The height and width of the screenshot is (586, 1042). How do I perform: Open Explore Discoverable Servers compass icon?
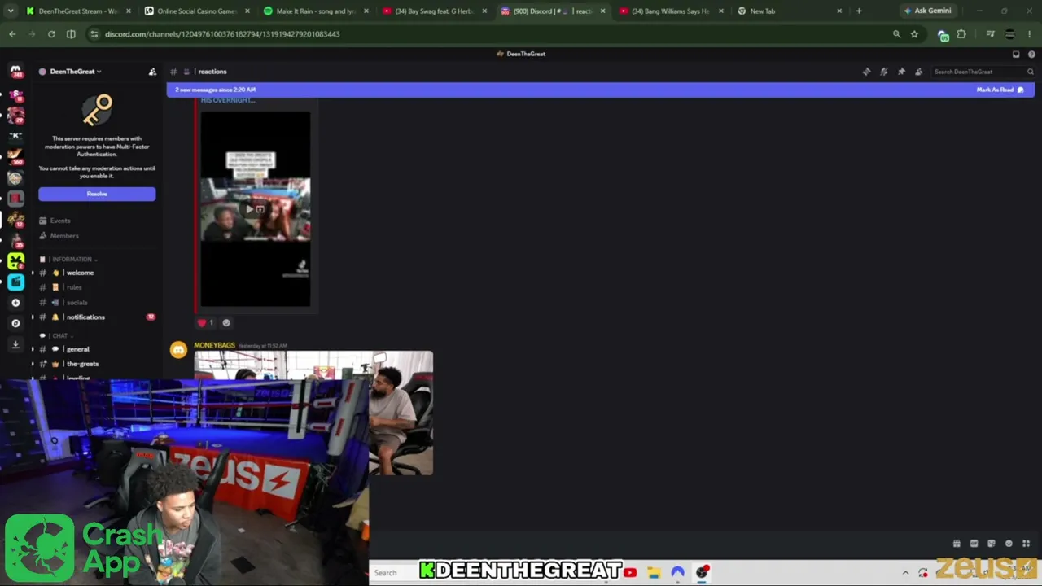point(15,323)
